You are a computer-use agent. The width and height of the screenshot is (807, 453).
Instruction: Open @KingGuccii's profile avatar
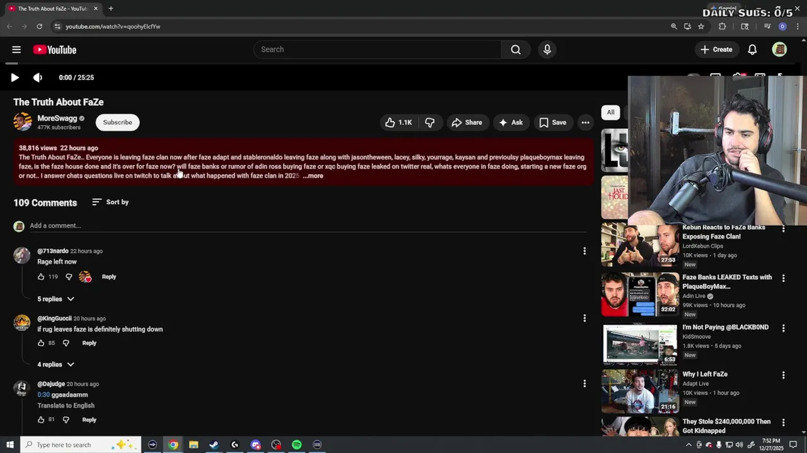22,323
